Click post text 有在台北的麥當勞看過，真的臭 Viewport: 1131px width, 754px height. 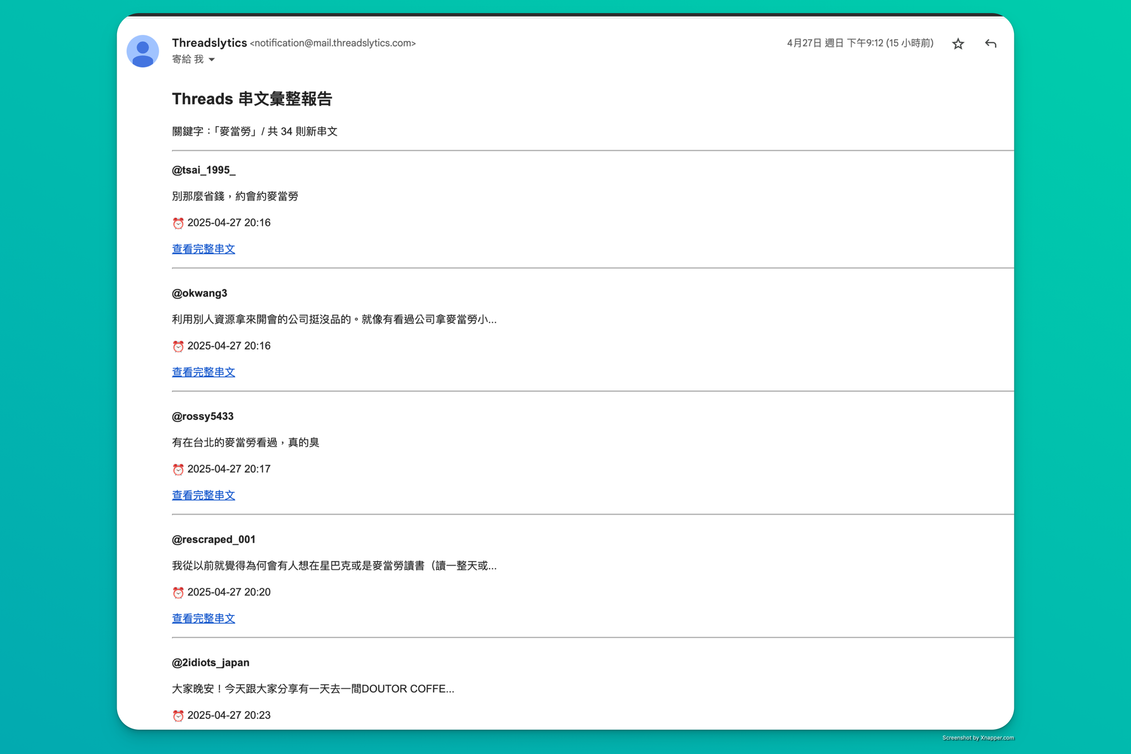click(x=246, y=443)
